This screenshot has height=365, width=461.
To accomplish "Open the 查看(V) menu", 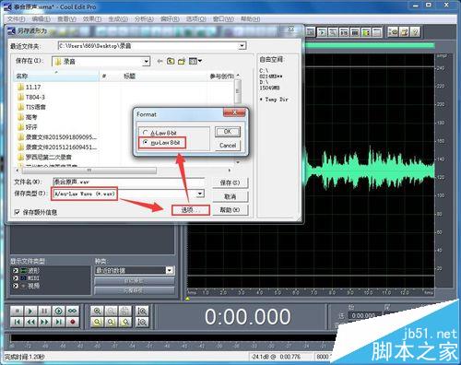I will (x=66, y=19).
